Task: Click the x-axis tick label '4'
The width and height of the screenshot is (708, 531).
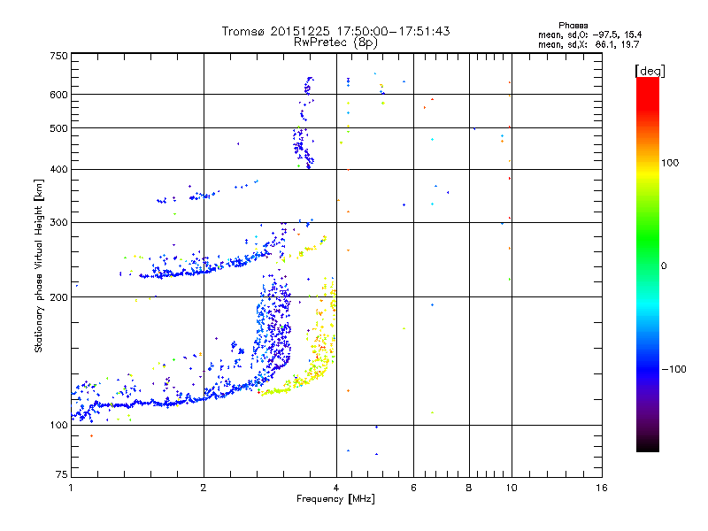Action: click(336, 488)
